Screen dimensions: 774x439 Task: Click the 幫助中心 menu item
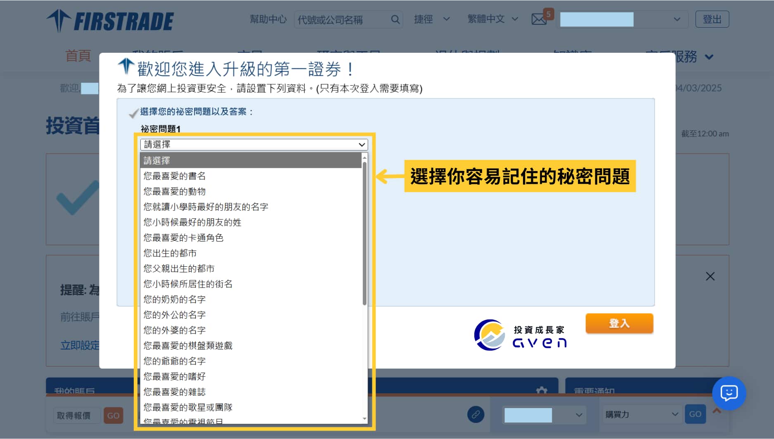coord(267,19)
